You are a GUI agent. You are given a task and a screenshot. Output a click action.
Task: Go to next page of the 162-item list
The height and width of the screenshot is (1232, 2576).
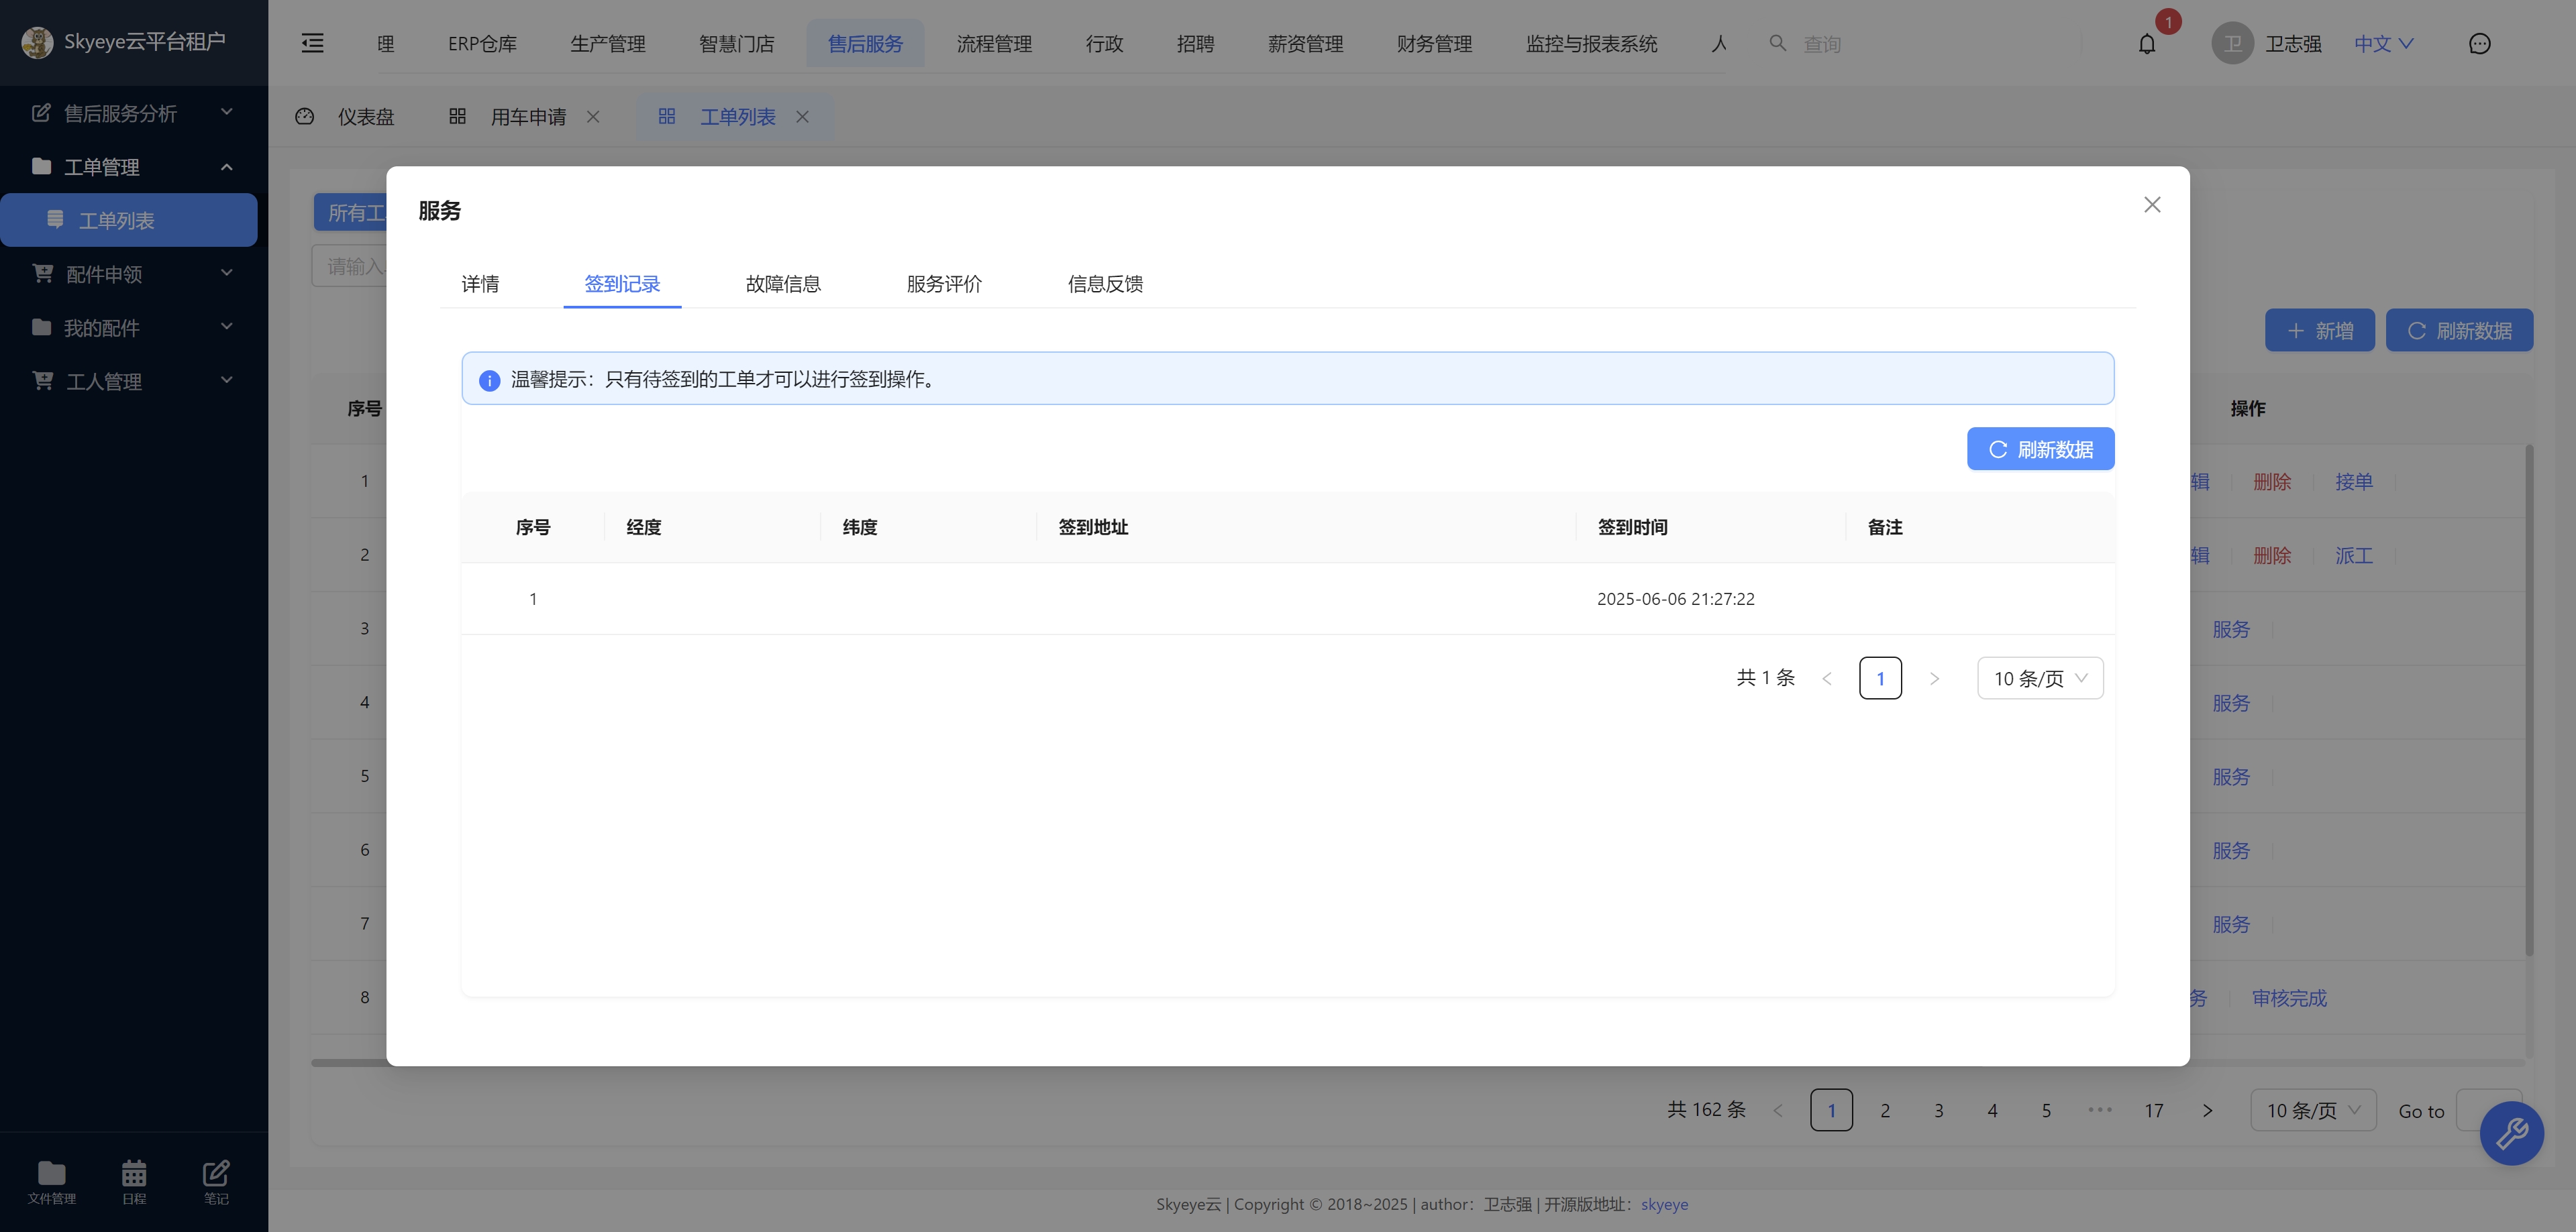click(x=2207, y=1110)
